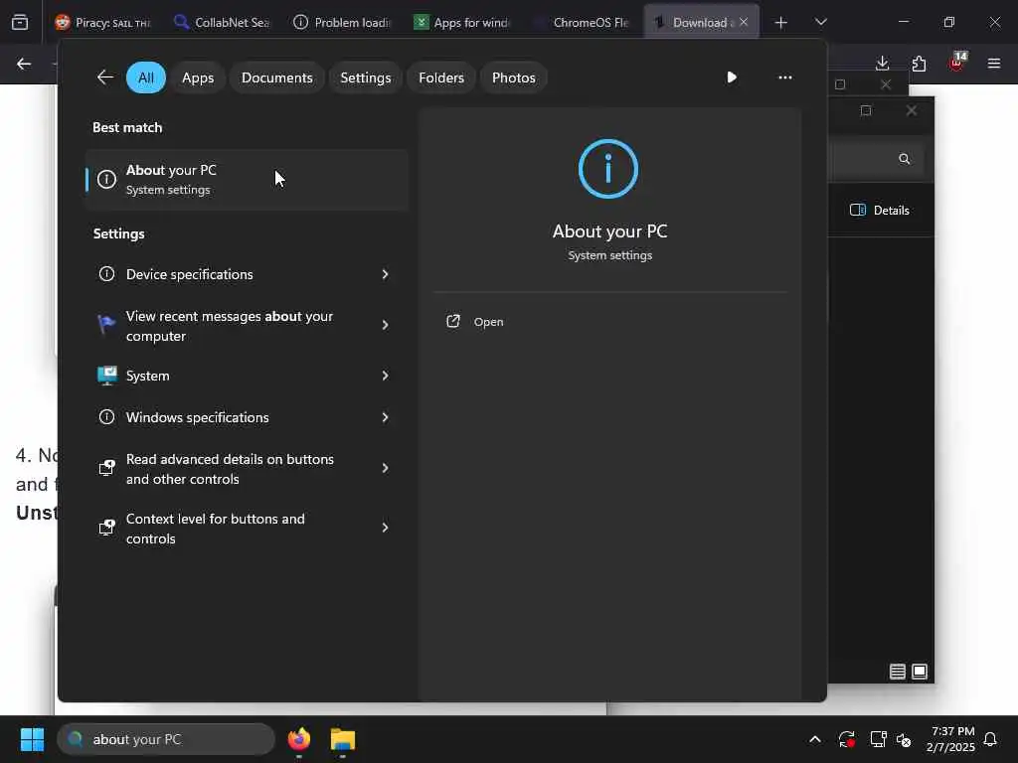
Task: Switch File Explorer to details list view
Action: click(898, 672)
